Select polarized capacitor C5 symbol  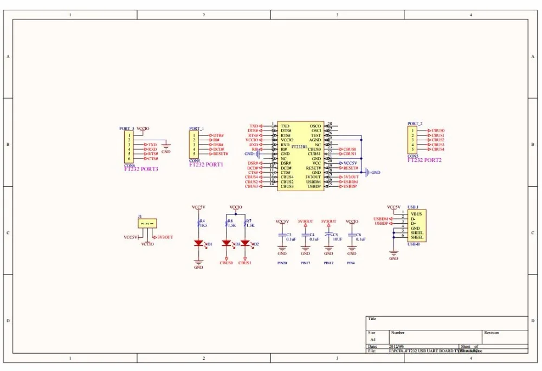(329, 235)
